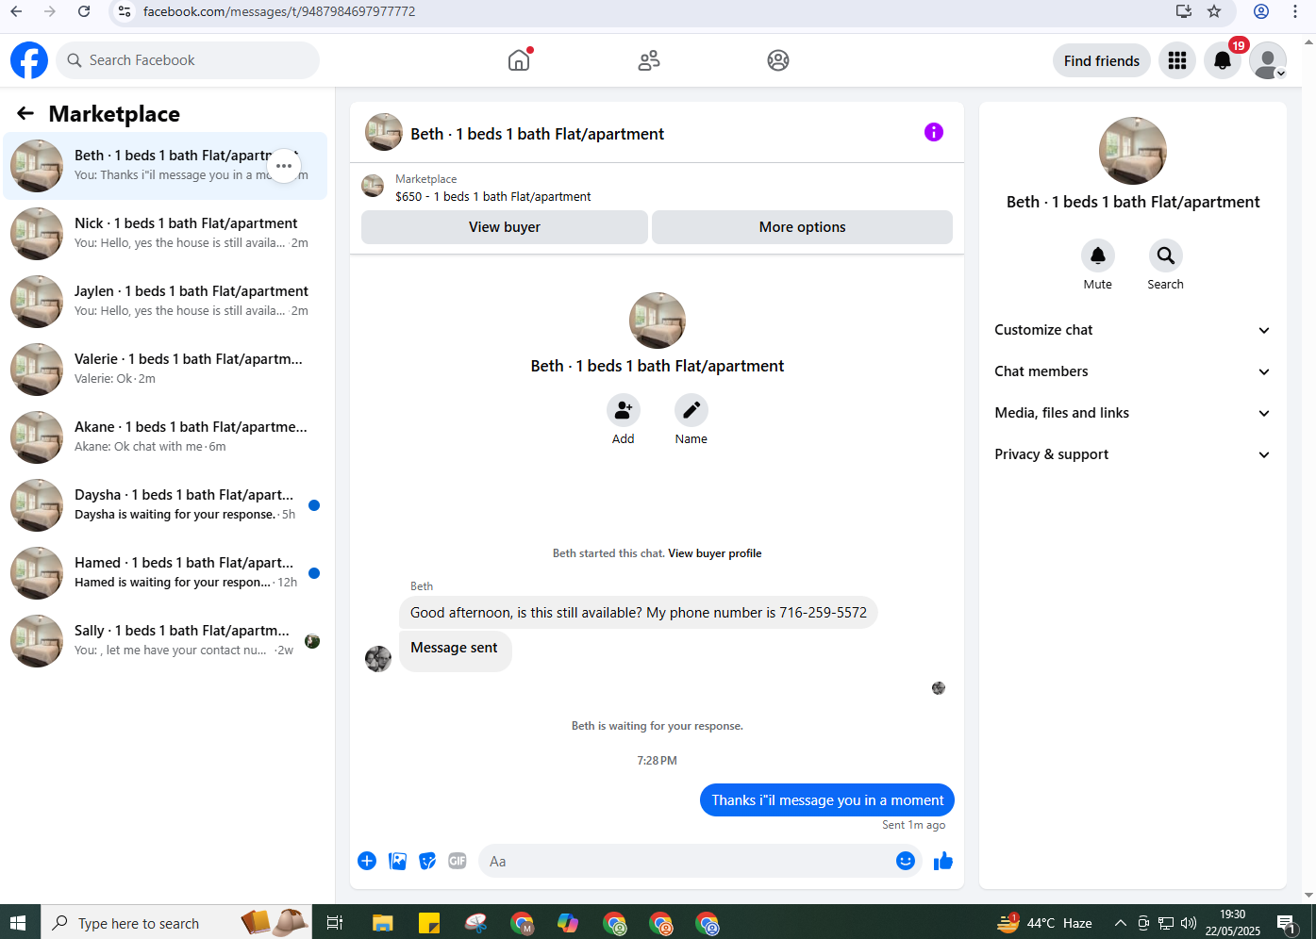Focus the Search Facebook field
Screen dimensions: 1316x939
(188, 60)
